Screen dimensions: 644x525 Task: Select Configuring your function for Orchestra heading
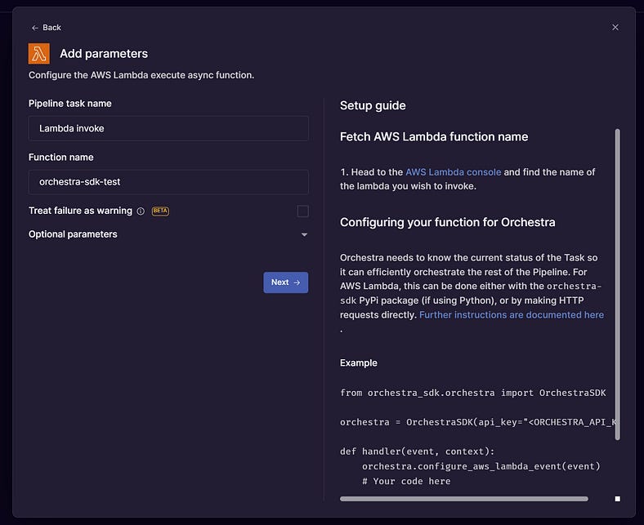(x=447, y=222)
